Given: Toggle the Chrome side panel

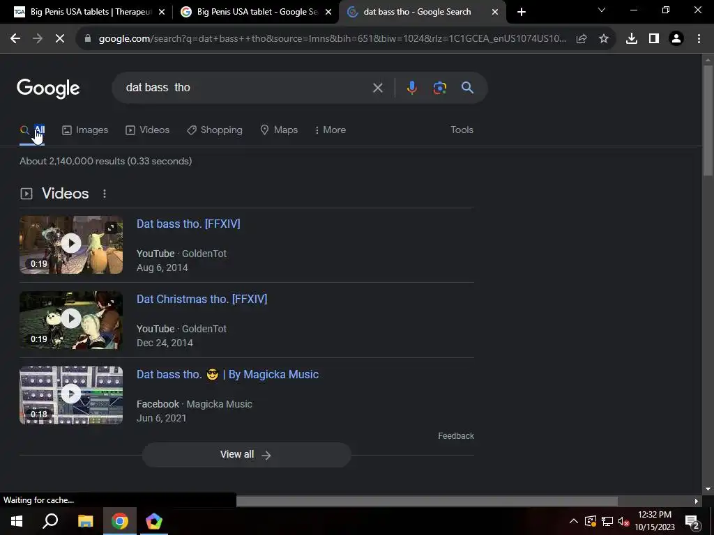Looking at the screenshot, I should pos(654,39).
